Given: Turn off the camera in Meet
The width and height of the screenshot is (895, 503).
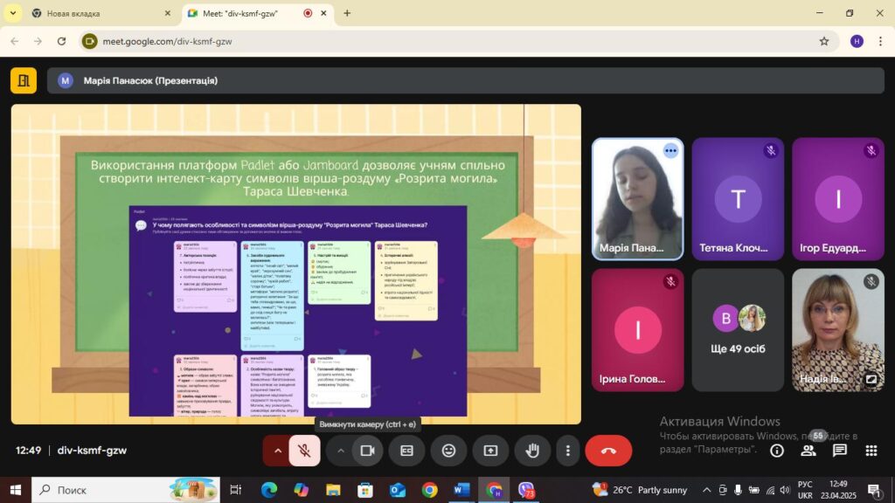Looking at the screenshot, I should [368, 451].
